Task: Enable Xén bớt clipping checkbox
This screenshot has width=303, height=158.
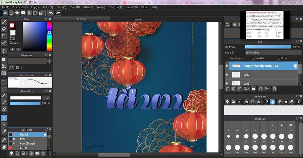Action: tap(253, 58)
